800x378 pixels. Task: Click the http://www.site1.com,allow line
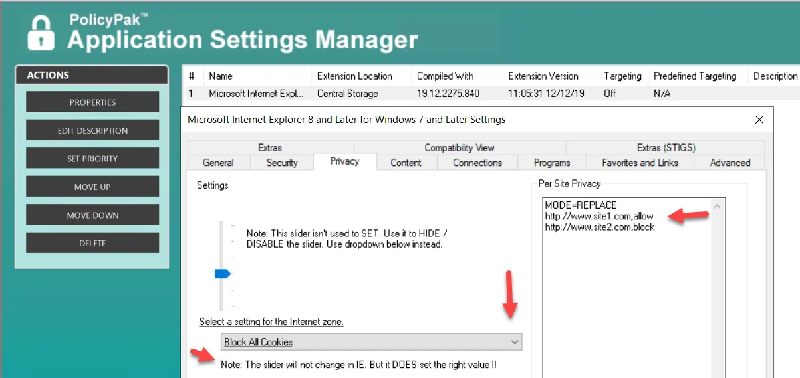click(x=599, y=216)
